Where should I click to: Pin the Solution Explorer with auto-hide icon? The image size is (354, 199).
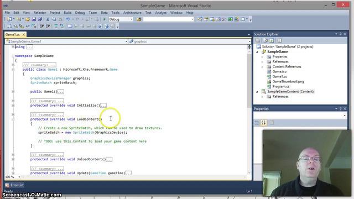(x=341, y=34)
